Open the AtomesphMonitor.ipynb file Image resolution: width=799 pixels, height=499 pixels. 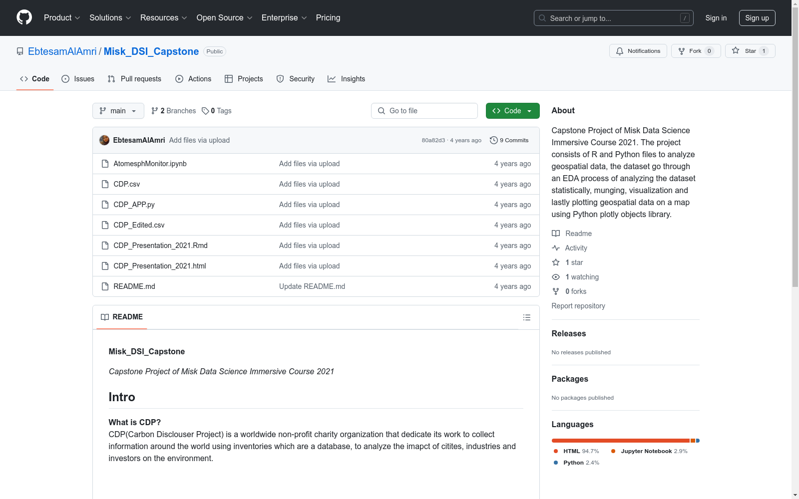pyautogui.click(x=150, y=164)
